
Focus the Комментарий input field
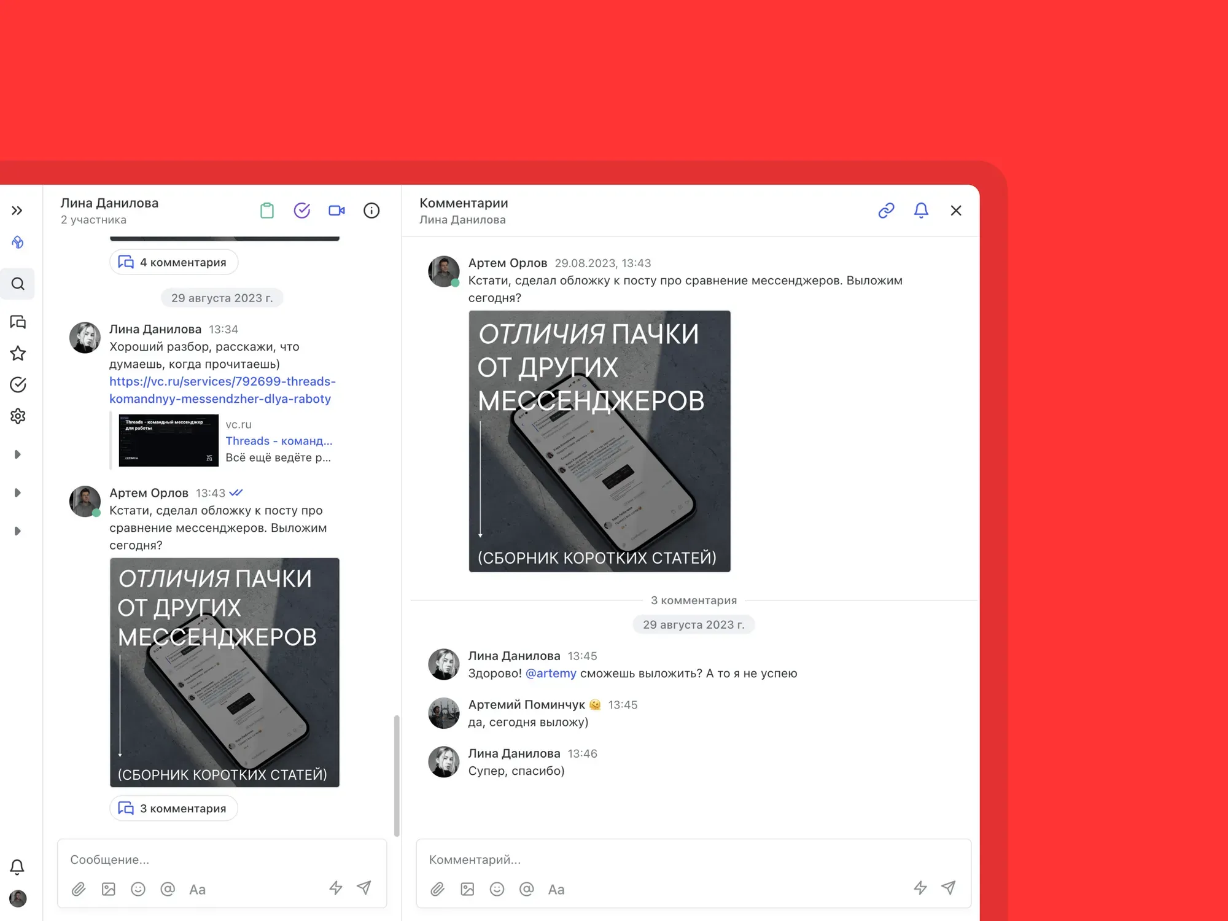tap(693, 860)
